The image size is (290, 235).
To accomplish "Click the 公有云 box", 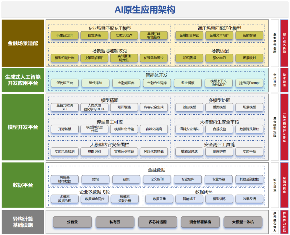I will (x=72, y=222).
